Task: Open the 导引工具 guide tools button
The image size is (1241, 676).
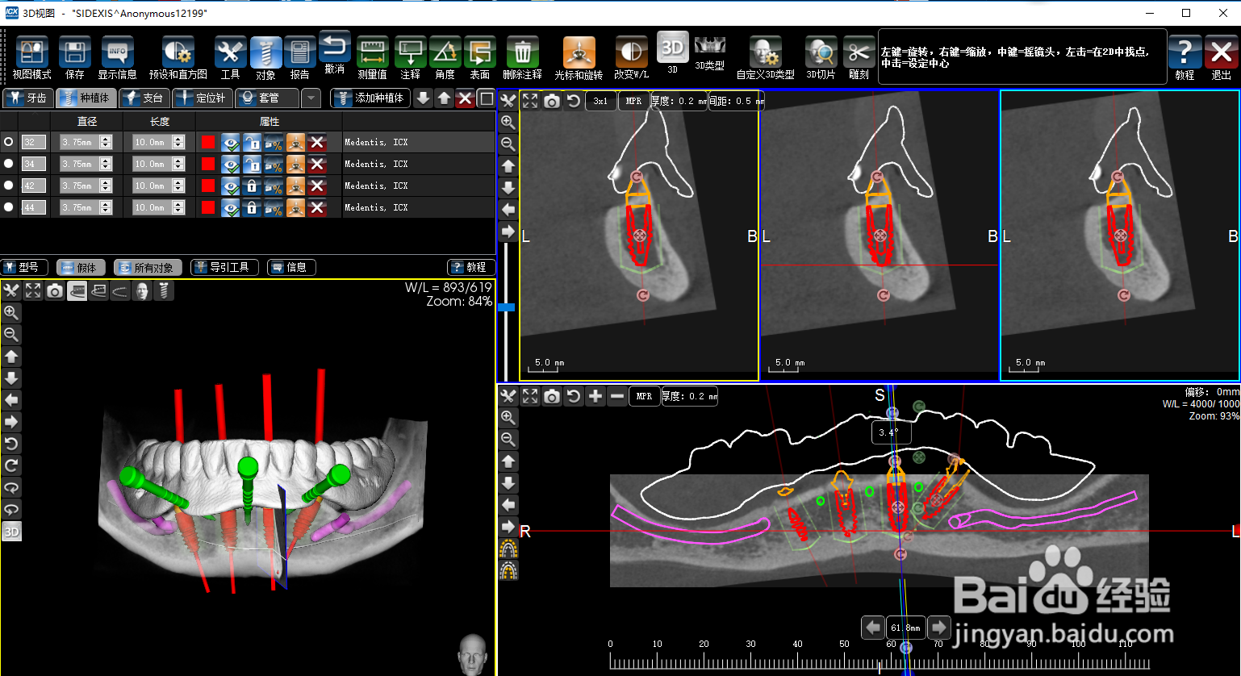Action: pyautogui.click(x=224, y=267)
